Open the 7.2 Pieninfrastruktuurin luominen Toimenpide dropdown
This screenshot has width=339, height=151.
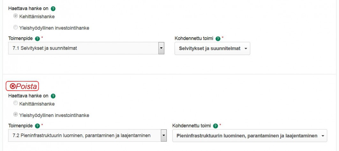(87, 135)
